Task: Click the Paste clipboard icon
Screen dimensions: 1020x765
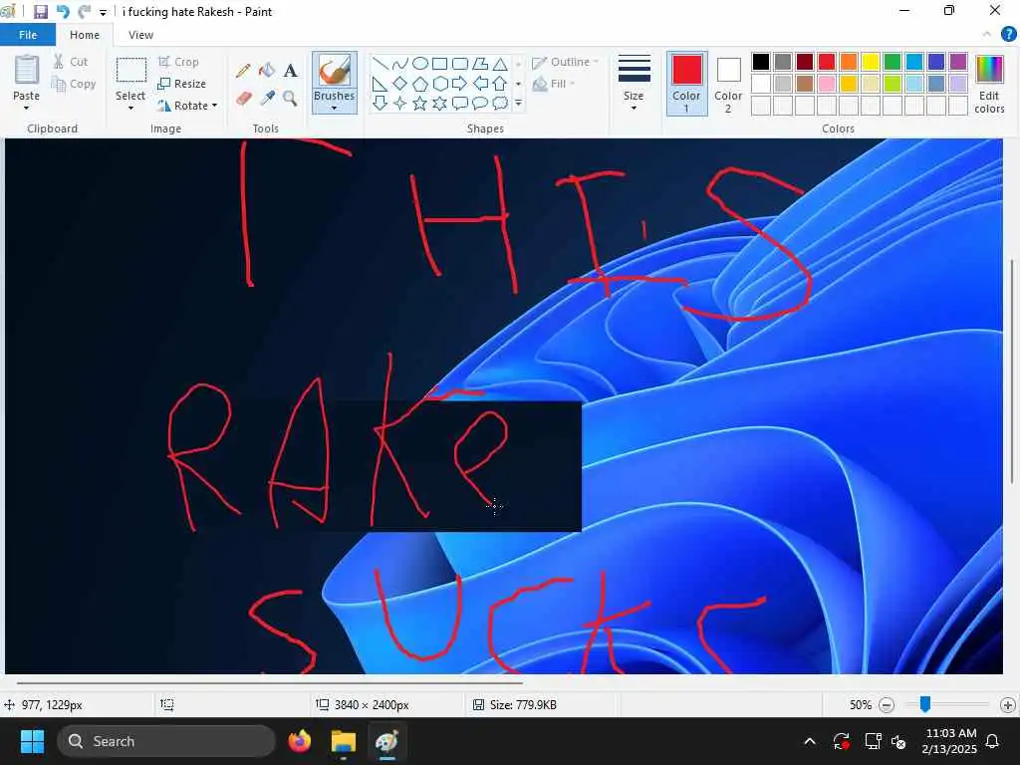Action: 27,70
